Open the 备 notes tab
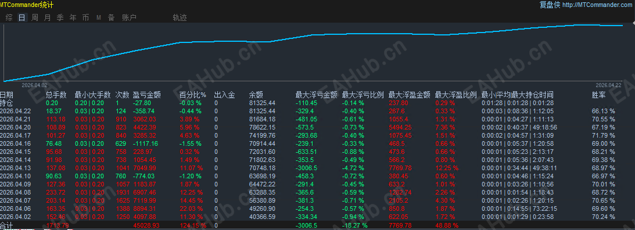 (x=111, y=17)
